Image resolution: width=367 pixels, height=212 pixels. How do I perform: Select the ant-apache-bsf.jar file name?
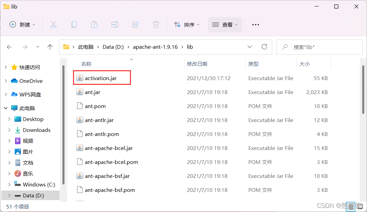tap(107, 176)
